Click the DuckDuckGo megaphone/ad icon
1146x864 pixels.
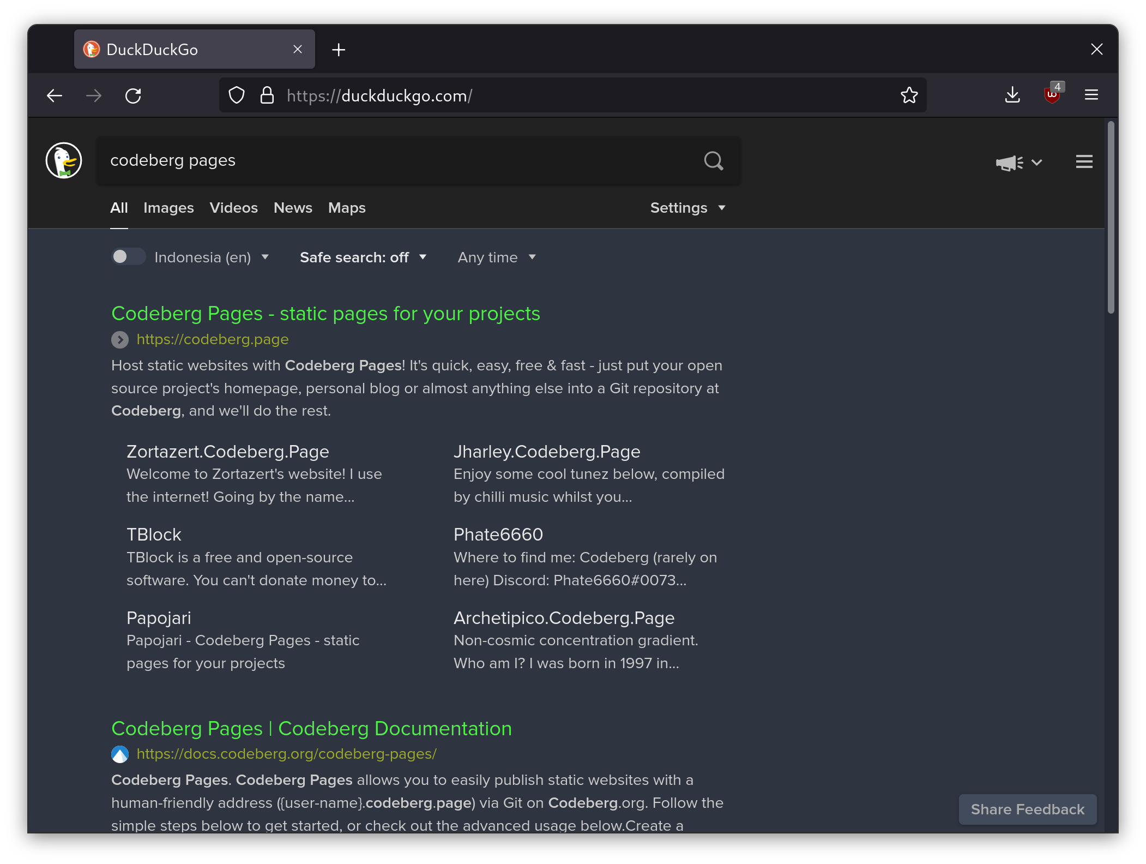[1008, 163]
